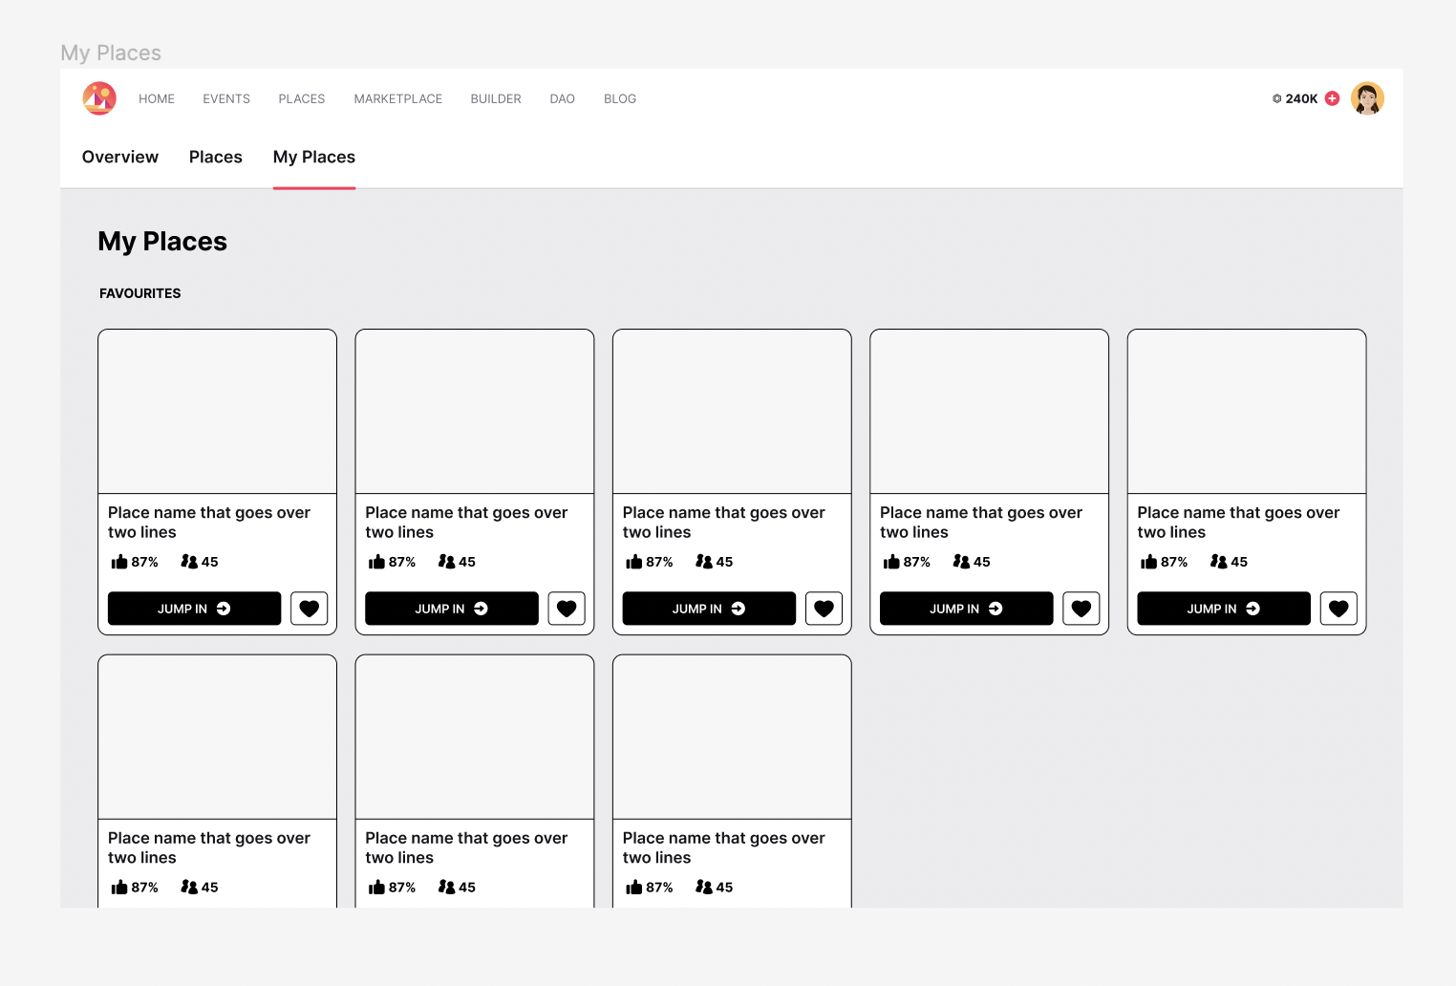
Task: Unfavourite the third place using its heart button
Action: pyautogui.click(x=824, y=609)
